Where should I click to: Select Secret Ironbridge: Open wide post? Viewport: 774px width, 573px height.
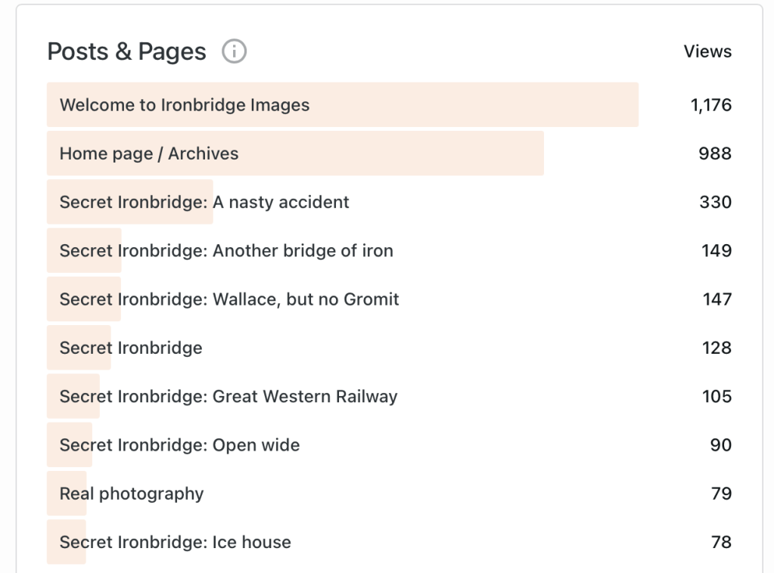click(x=179, y=445)
